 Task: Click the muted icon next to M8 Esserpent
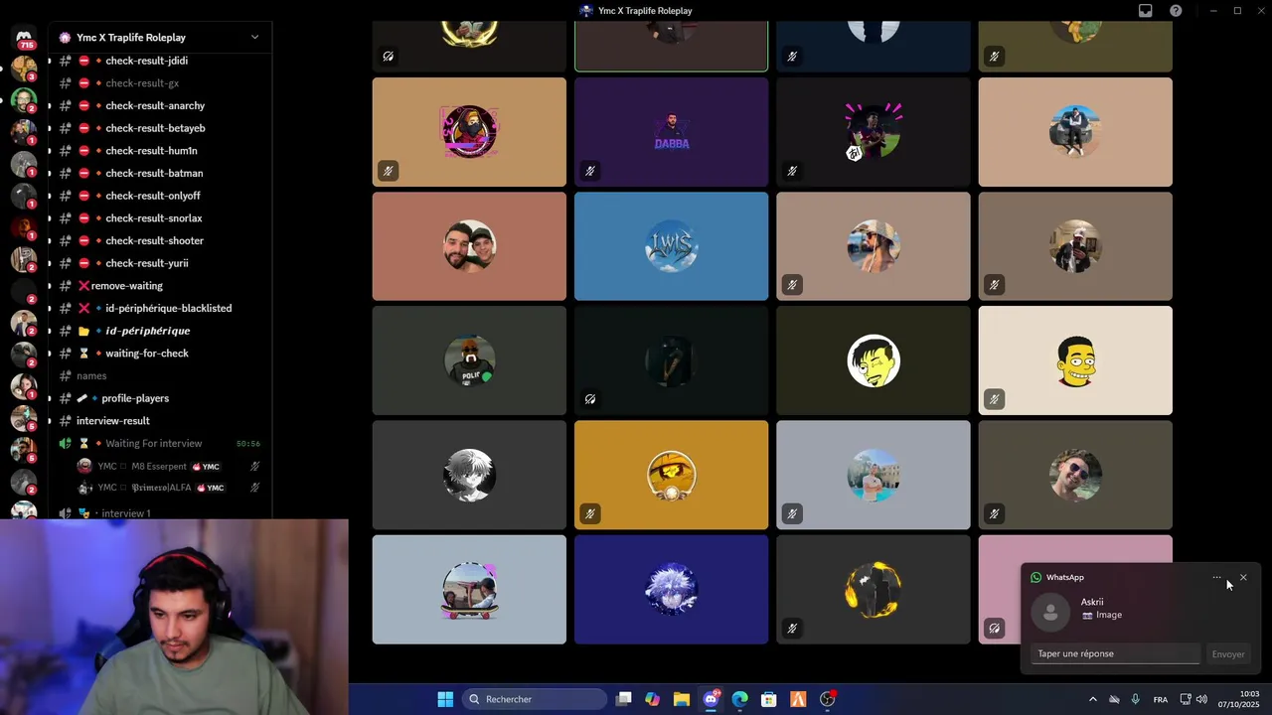[x=255, y=466]
